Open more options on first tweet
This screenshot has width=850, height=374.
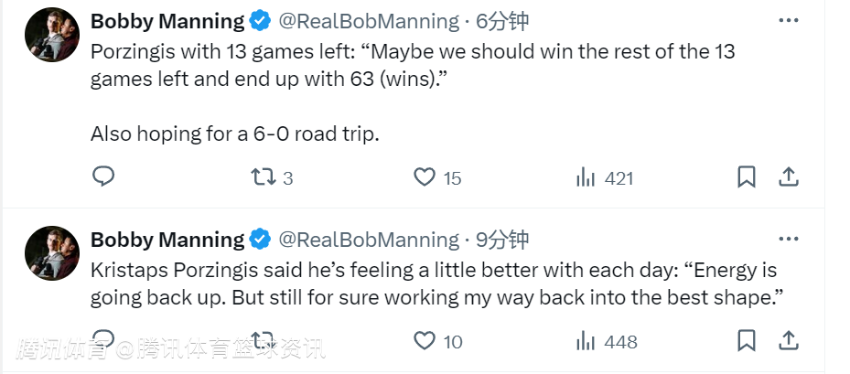(x=788, y=20)
